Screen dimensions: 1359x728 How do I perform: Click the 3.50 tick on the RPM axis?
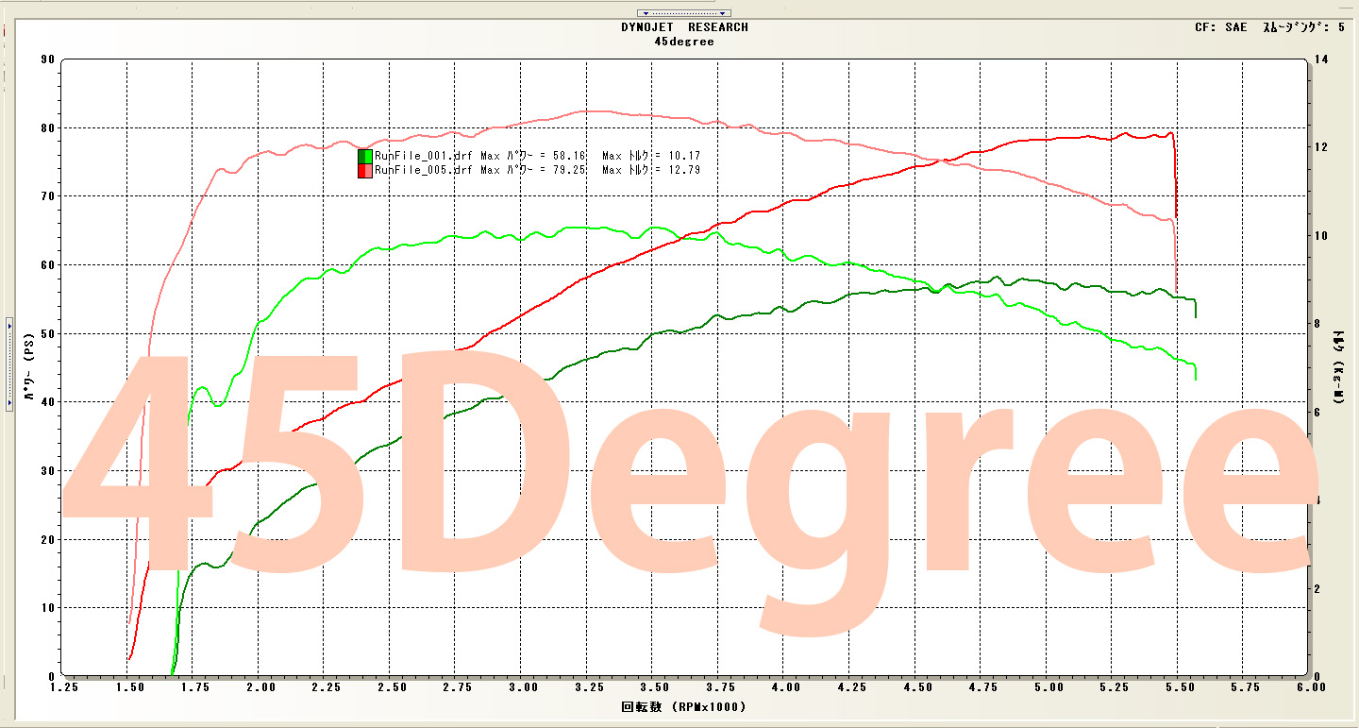coord(652,688)
